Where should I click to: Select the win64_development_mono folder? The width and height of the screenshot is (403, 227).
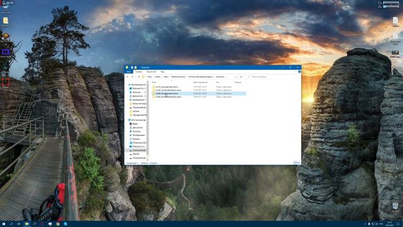198,94
